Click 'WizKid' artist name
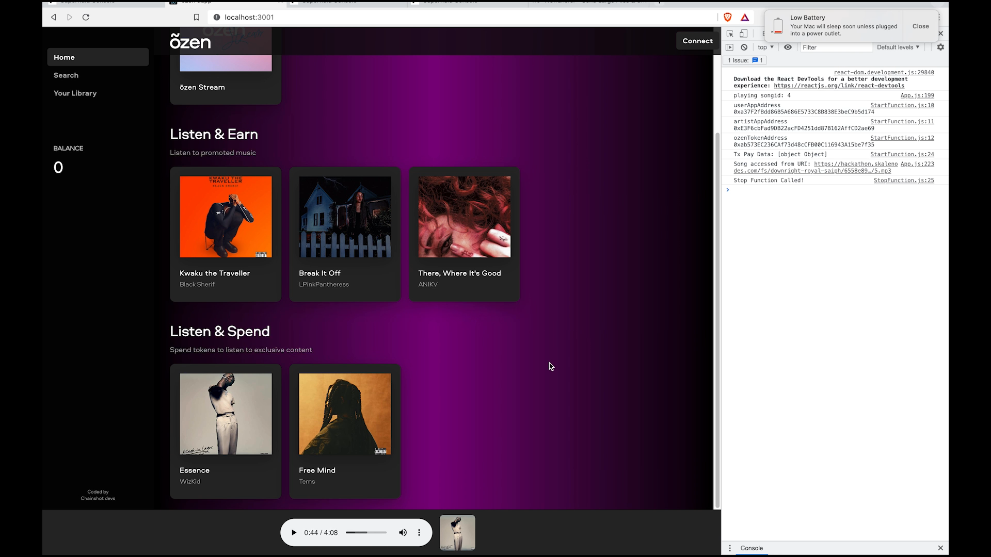Viewport: 991px width, 557px height. coord(190,481)
